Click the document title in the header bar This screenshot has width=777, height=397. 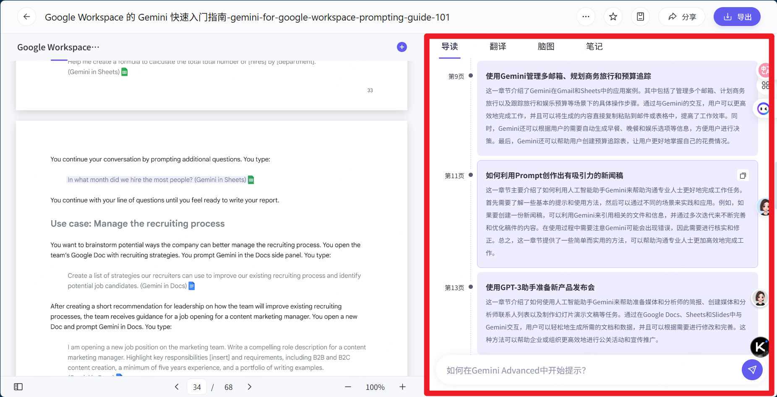pos(247,17)
